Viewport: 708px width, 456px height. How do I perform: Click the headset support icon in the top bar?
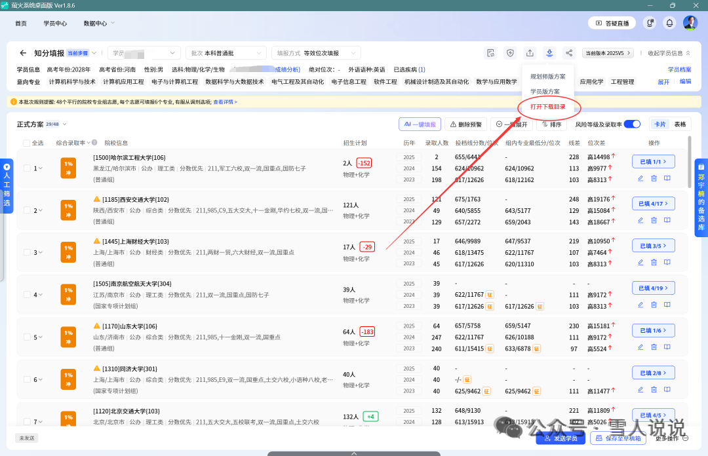click(x=650, y=23)
